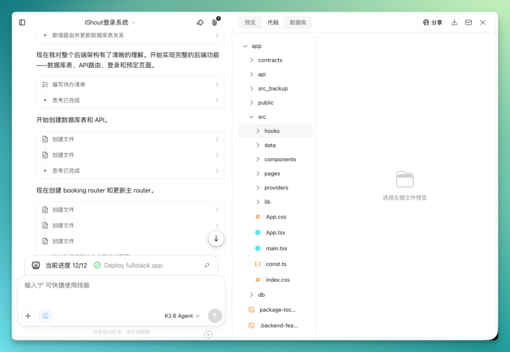The height and width of the screenshot is (352, 510).
Task: Click the folder placeholder icon in preview
Action: 405,179
